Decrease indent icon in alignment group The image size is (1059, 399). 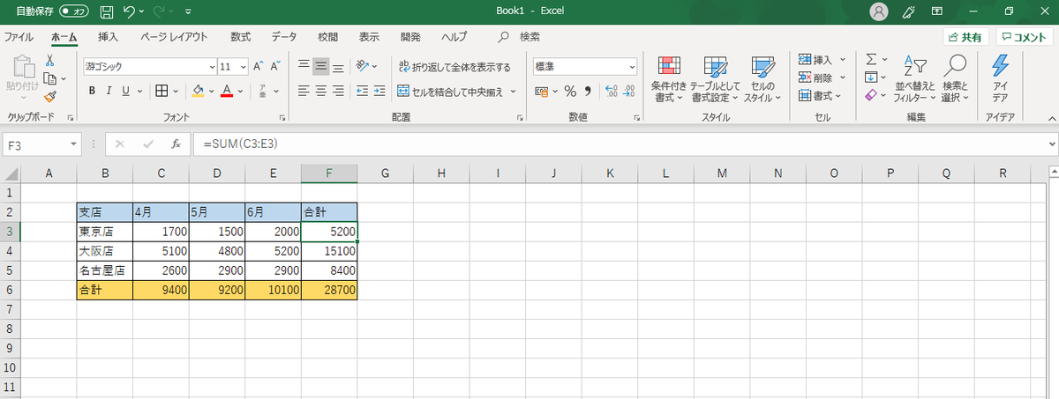(x=362, y=91)
